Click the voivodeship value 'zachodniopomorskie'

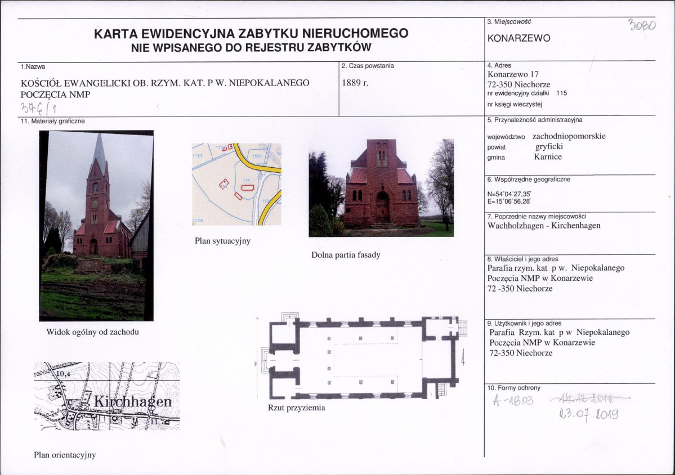[569, 136]
